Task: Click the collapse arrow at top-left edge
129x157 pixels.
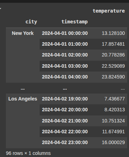Action: [x=0, y=9]
